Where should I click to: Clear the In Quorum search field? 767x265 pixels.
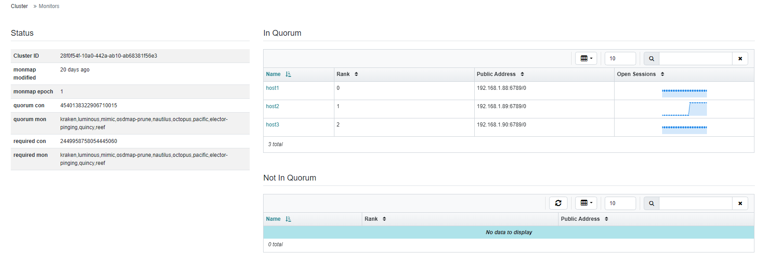pyautogui.click(x=740, y=59)
